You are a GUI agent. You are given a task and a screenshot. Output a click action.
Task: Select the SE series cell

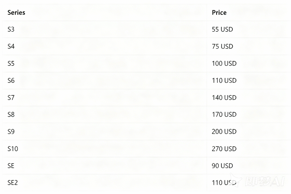(11, 166)
